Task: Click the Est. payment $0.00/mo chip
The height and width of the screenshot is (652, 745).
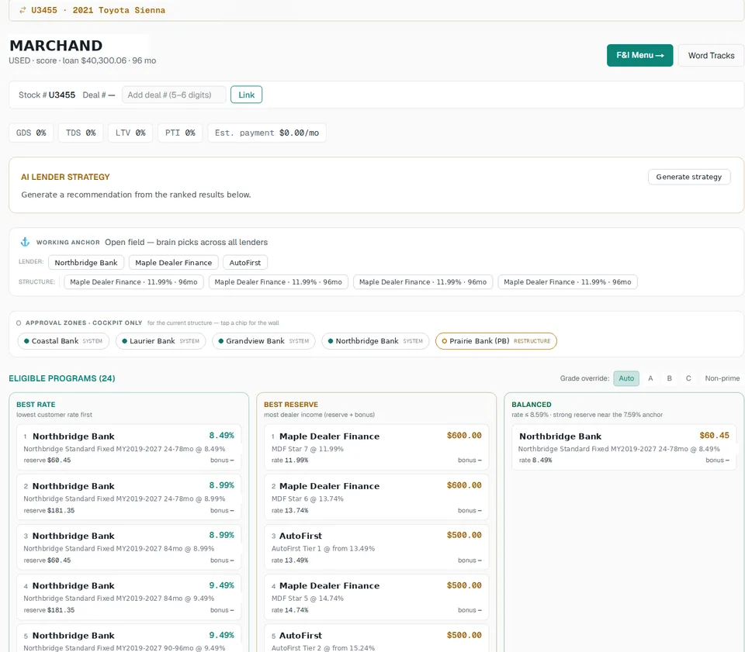Action: pyautogui.click(x=266, y=133)
